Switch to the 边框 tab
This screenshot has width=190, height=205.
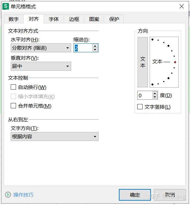(74, 19)
